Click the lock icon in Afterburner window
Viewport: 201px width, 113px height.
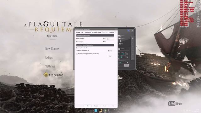(133, 38)
